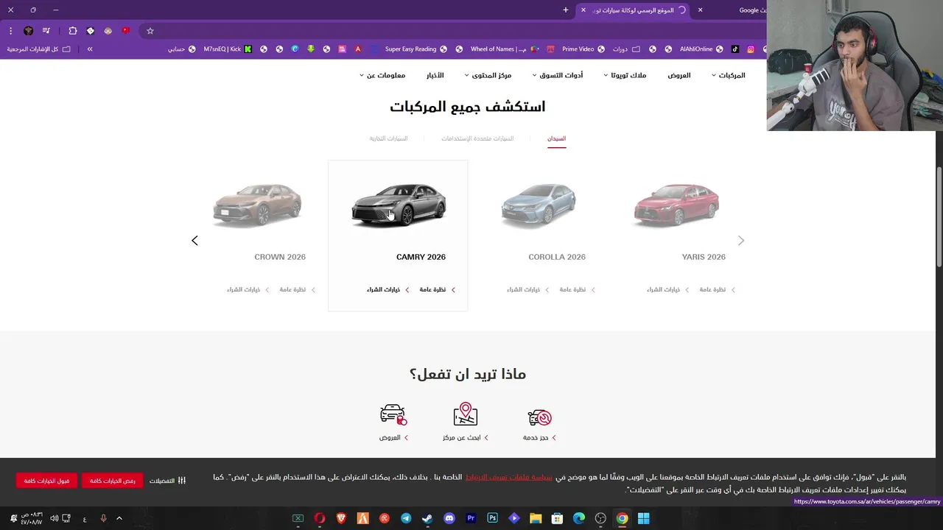Image resolution: width=943 pixels, height=530 pixels.
Task: Open Photoshop from the taskbar
Action: click(492, 518)
